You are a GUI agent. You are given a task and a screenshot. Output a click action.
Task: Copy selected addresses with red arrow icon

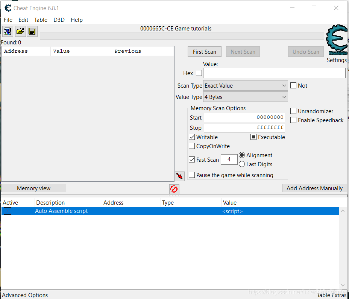180,176
